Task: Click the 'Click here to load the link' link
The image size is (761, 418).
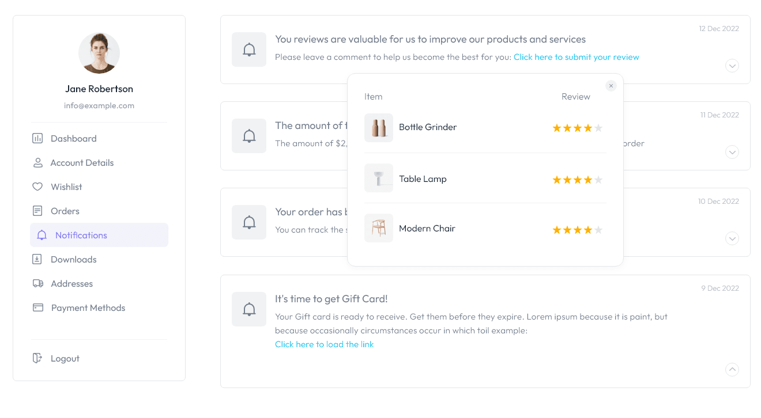Action: (324, 344)
